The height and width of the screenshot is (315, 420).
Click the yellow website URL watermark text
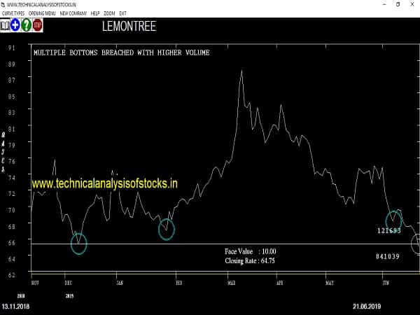pyautogui.click(x=105, y=184)
